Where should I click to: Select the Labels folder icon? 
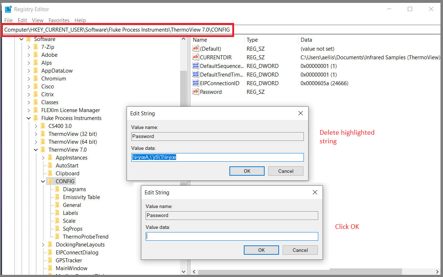click(57, 213)
